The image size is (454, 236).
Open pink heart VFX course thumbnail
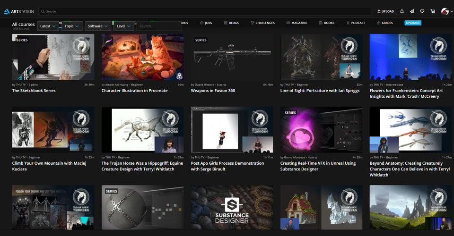(322, 129)
